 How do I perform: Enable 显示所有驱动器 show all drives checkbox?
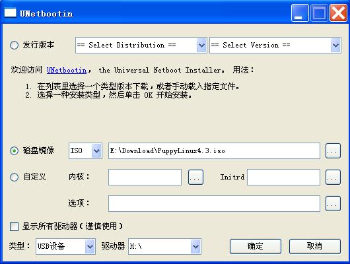coord(15,226)
